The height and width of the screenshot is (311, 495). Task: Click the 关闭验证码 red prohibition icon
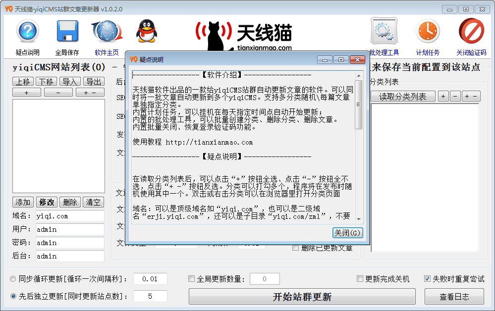pyautogui.click(x=471, y=31)
